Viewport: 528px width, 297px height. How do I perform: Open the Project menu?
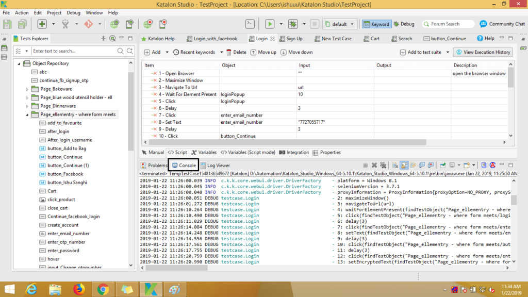(x=54, y=13)
